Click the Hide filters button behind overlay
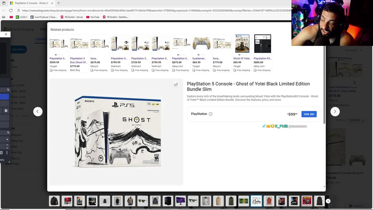The height and width of the screenshot is (210, 373). pyautogui.click(x=18, y=49)
